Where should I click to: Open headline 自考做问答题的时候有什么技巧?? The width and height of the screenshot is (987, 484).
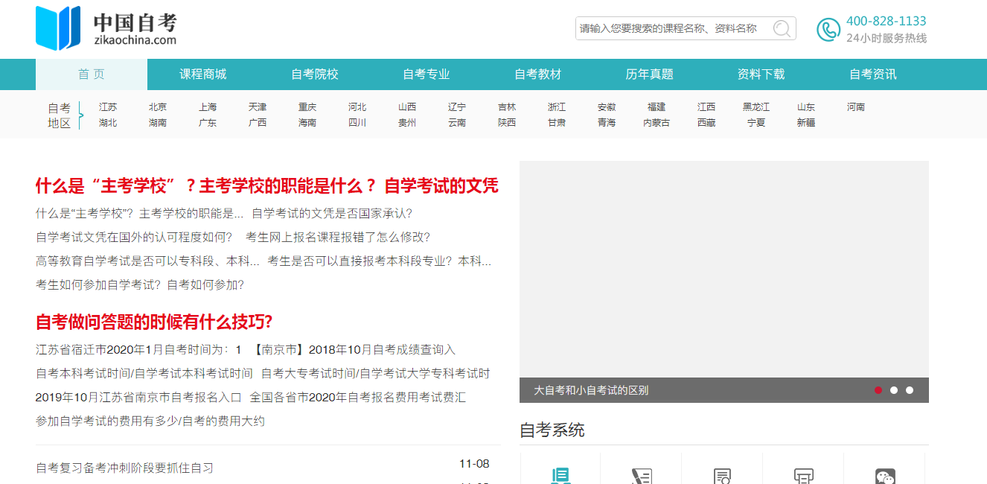tap(154, 322)
